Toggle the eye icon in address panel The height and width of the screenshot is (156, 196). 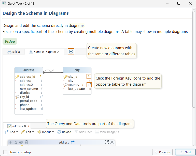point(21,142)
